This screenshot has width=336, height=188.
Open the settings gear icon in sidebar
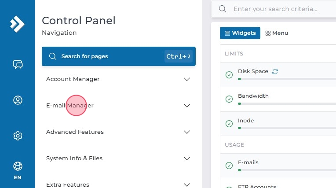click(18, 136)
